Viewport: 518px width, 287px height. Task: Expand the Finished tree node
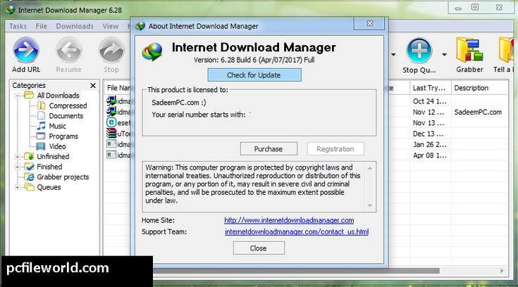click(x=18, y=167)
